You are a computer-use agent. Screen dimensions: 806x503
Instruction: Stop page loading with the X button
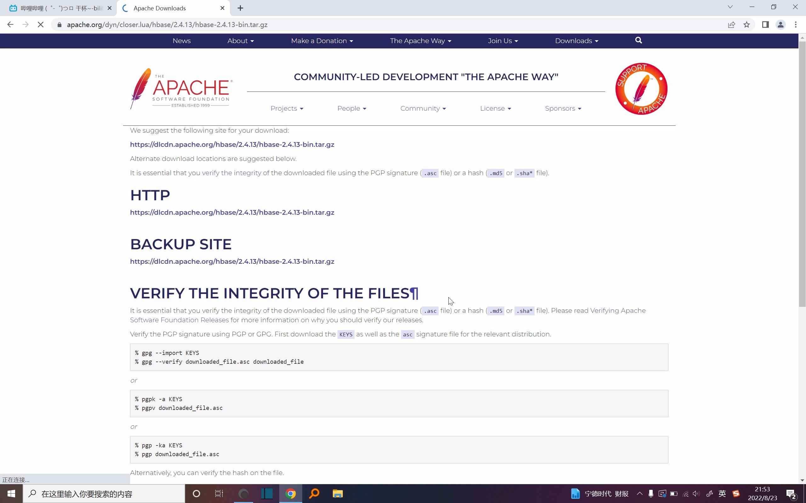click(40, 25)
